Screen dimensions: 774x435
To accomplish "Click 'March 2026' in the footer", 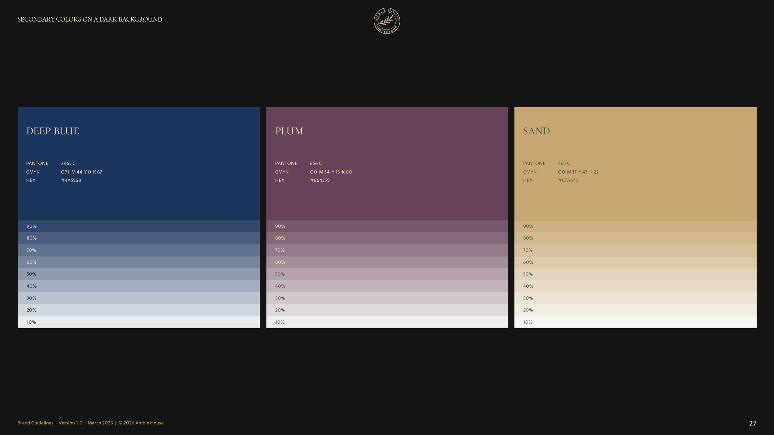I will point(100,423).
